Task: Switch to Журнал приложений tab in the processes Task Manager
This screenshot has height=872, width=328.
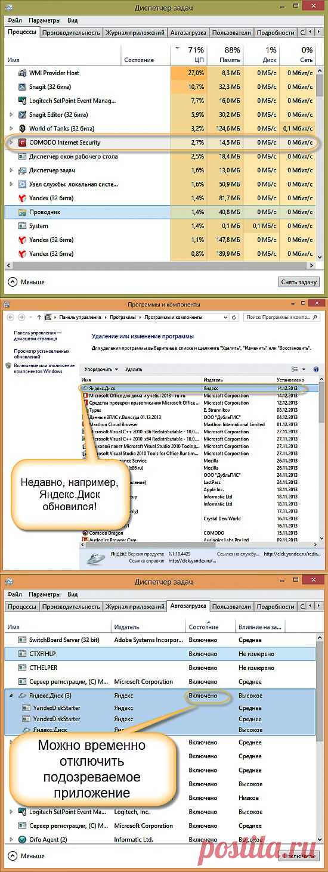Action: pos(135,33)
